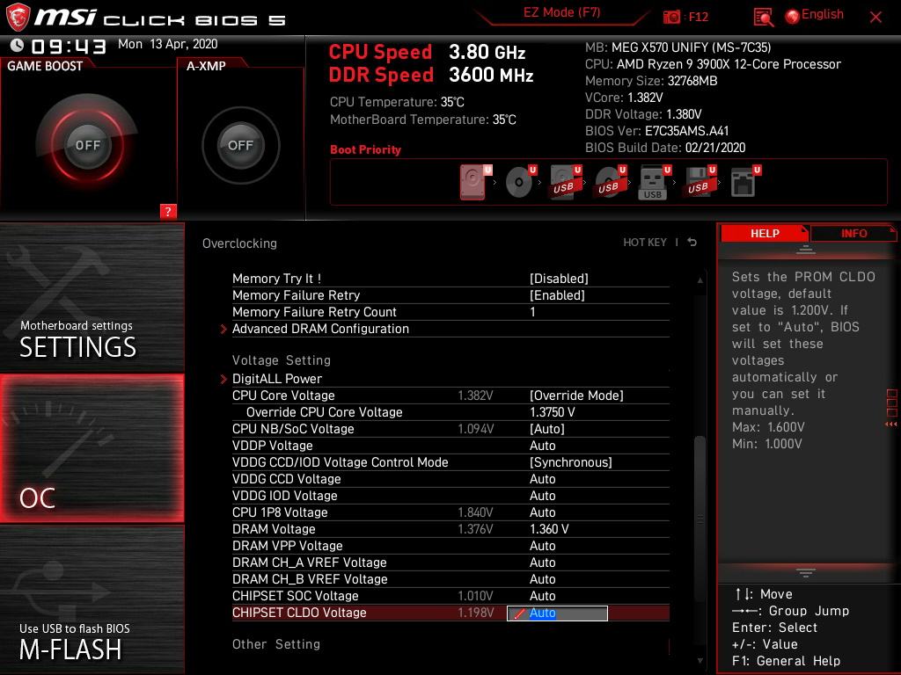The image size is (901, 675).
Task: Select the USB CD boot device
Action: (611, 183)
